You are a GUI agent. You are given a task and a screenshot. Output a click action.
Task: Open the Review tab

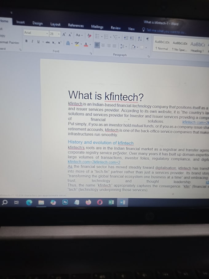tap(116, 28)
